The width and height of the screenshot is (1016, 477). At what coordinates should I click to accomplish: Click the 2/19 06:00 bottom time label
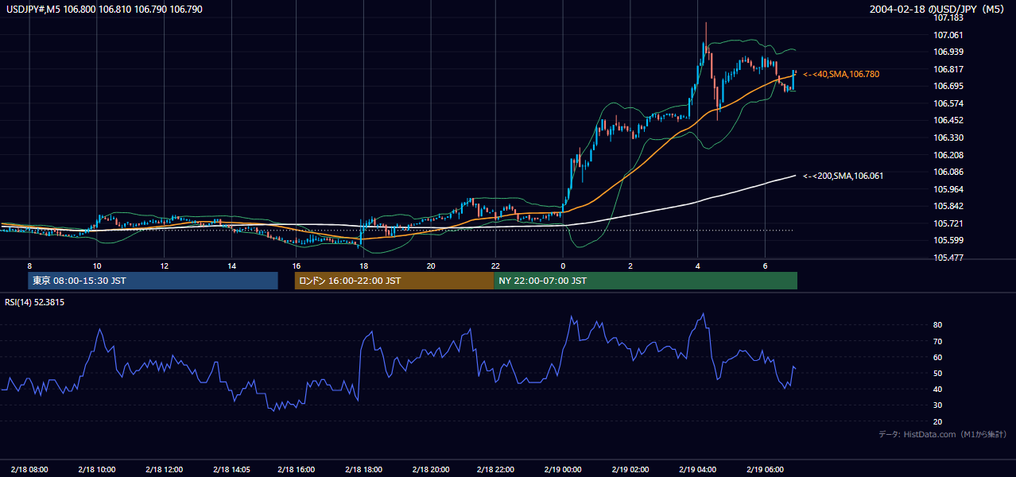pos(765,469)
